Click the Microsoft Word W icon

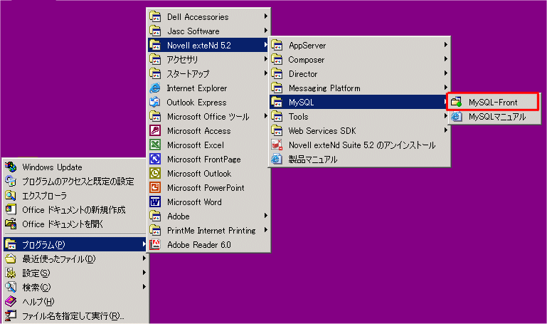coord(155,202)
